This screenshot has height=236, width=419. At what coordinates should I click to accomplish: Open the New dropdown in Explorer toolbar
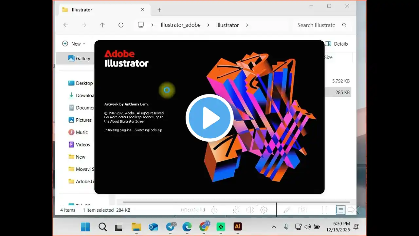coord(74,44)
